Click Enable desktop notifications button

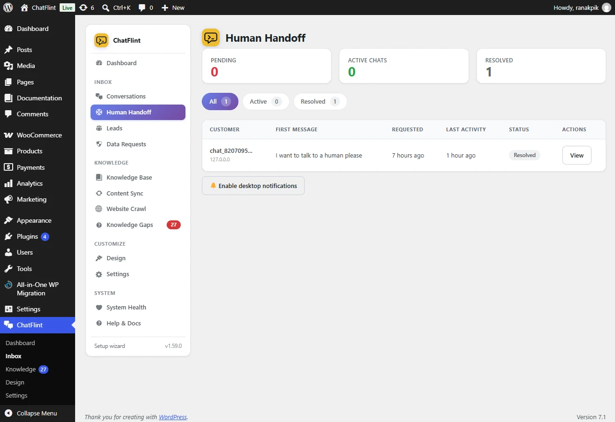pos(253,186)
